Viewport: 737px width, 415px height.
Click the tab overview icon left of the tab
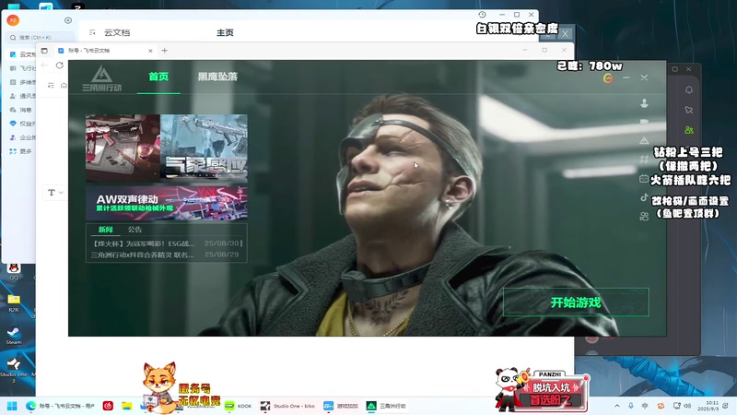pyautogui.click(x=44, y=51)
